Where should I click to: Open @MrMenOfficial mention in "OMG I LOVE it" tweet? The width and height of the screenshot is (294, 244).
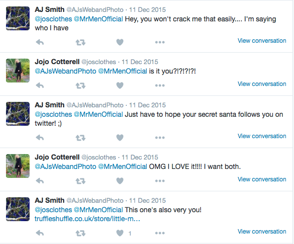click(x=123, y=166)
